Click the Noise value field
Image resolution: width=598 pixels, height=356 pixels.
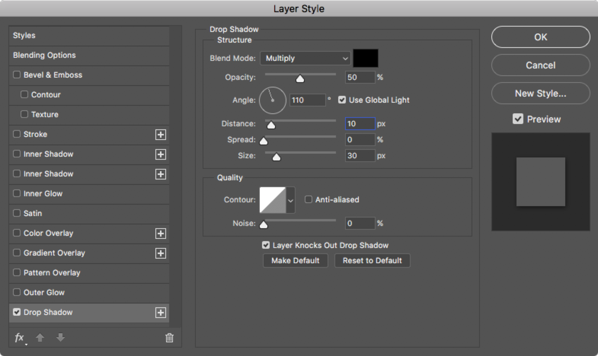coord(360,223)
